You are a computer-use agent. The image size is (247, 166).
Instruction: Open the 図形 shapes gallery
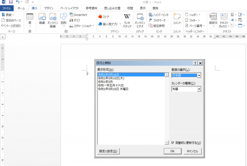64,20
